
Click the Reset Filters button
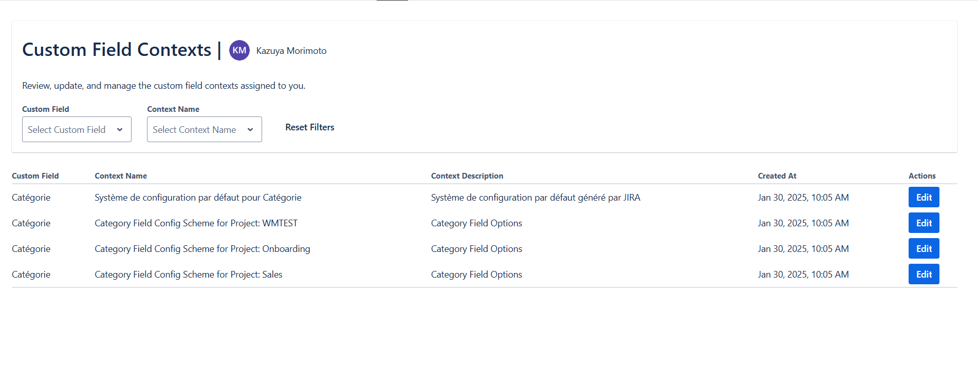(309, 127)
